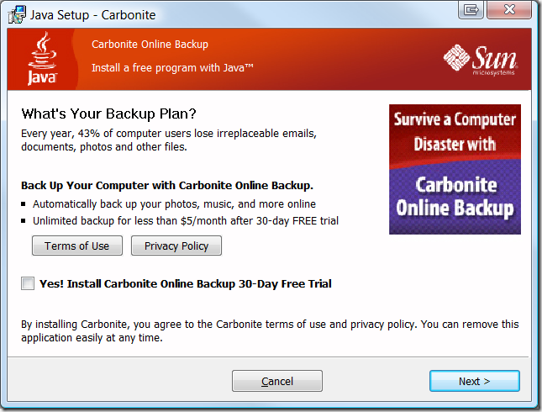Enable the Install Carbonite free trial checkbox

[x=29, y=284]
